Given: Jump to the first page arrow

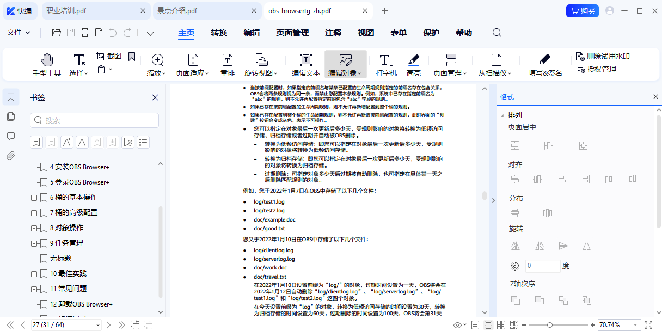Looking at the screenshot, I should [10, 325].
